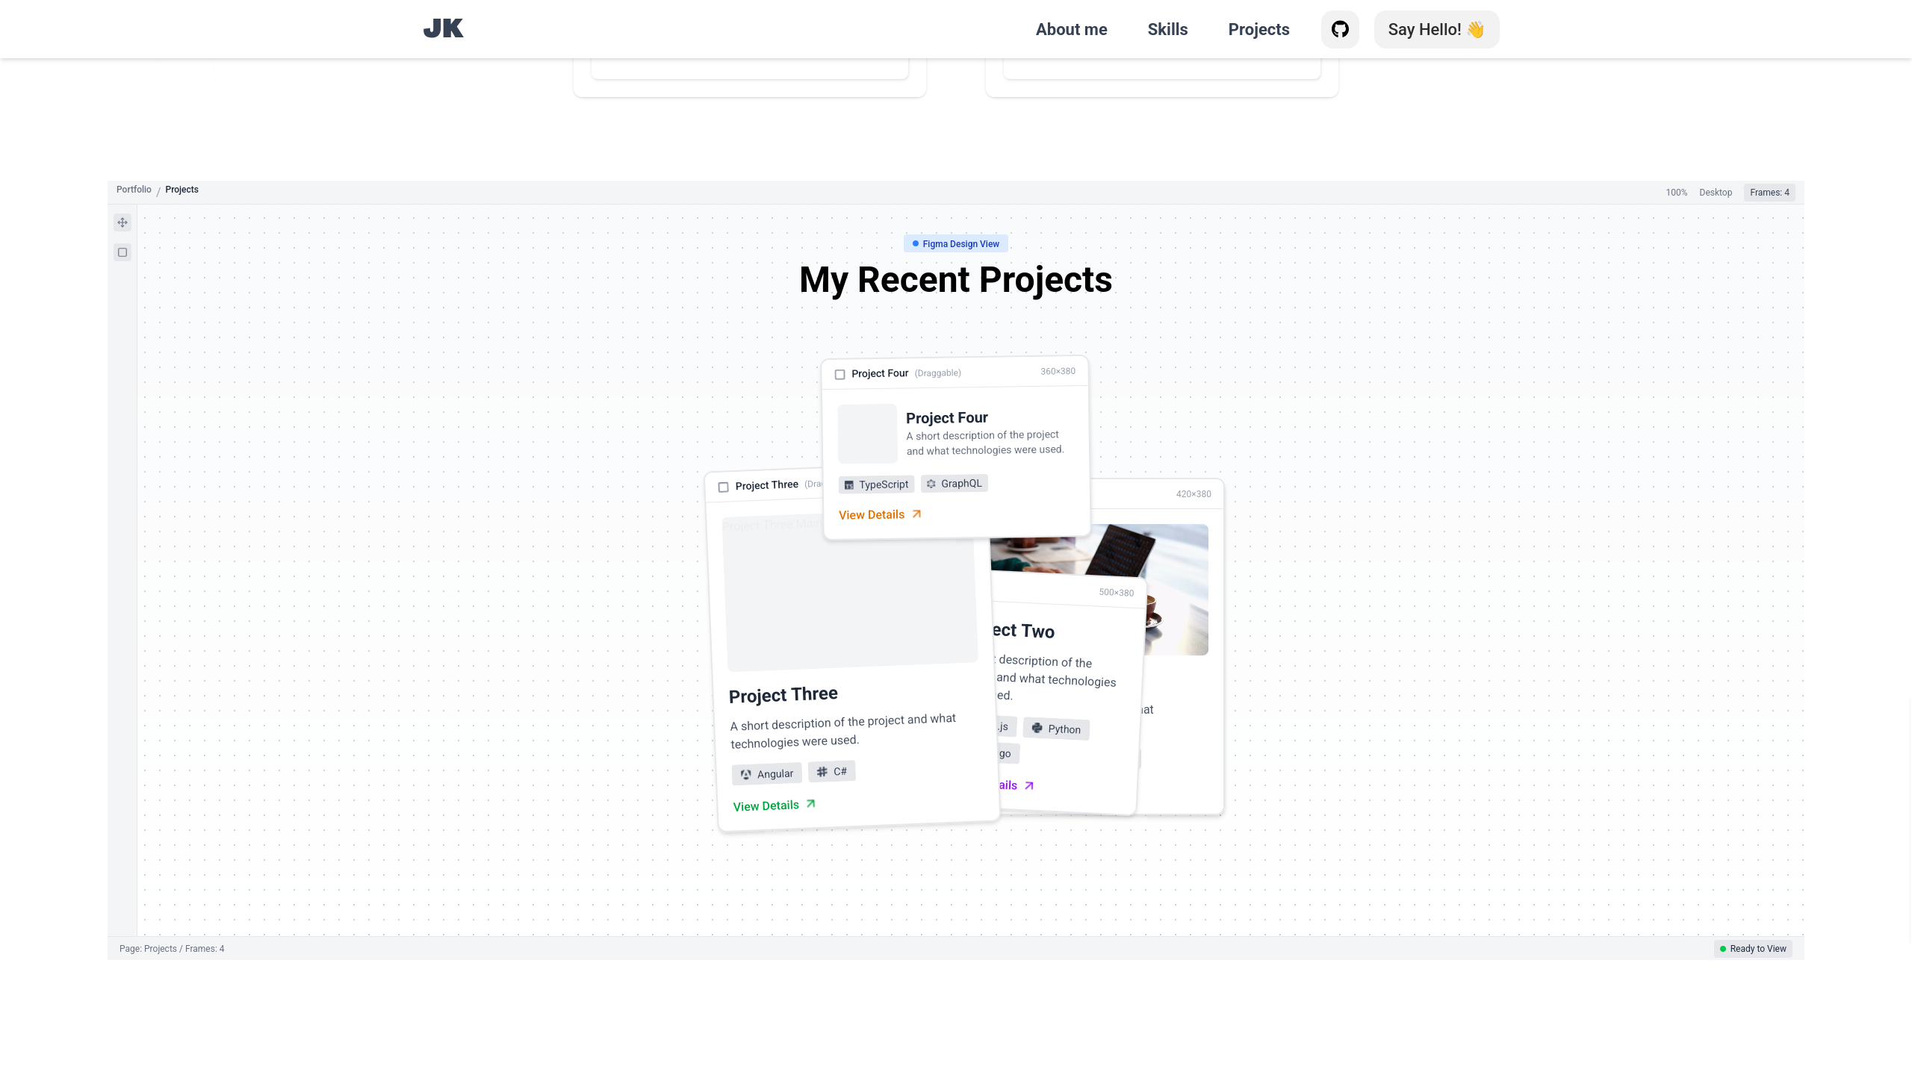Select the move tool in left sidebar
This screenshot has width=1912, height=1075.
(x=122, y=222)
